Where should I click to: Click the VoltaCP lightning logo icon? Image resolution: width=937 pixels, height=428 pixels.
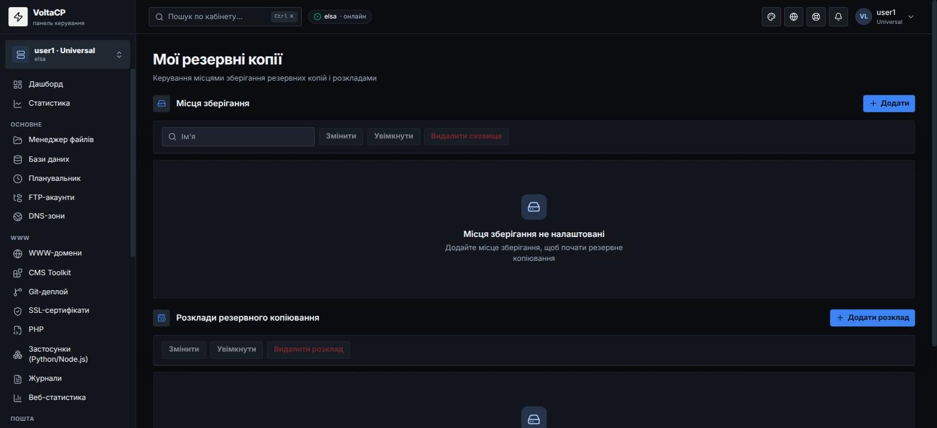click(18, 17)
